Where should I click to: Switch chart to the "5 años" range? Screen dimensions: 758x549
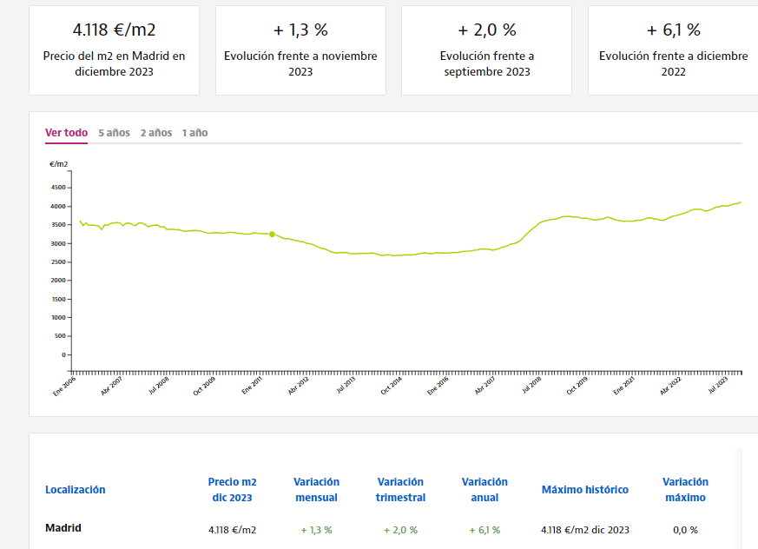pyautogui.click(x=114, y=133)
